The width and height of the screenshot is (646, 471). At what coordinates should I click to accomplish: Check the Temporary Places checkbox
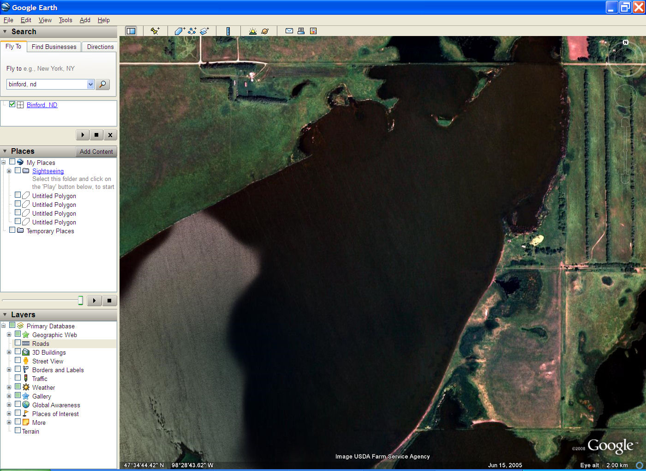coord(12,230)
